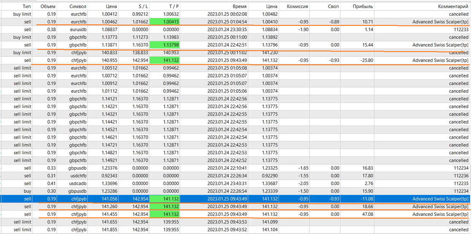
Task: Click the profit value 16.83
Action: coord(368,168)
